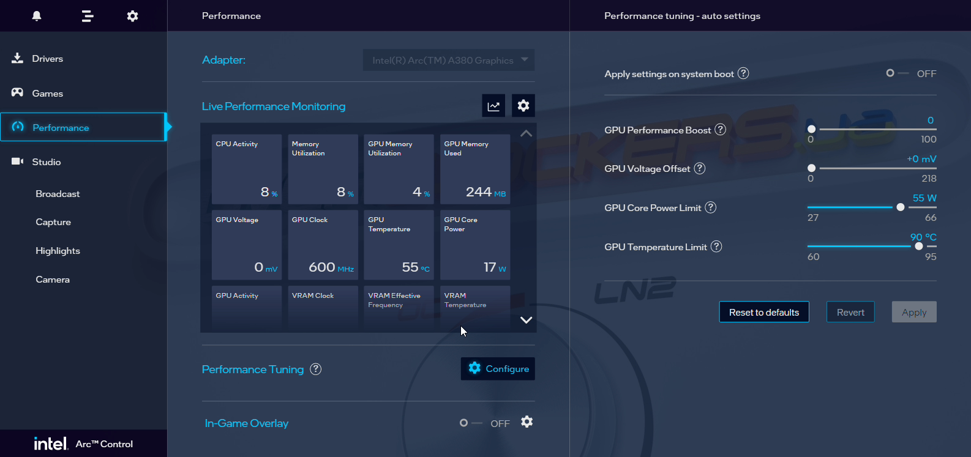
Task: Click the Live Performance Monitoring heading
Action: (x=274, y=106)
